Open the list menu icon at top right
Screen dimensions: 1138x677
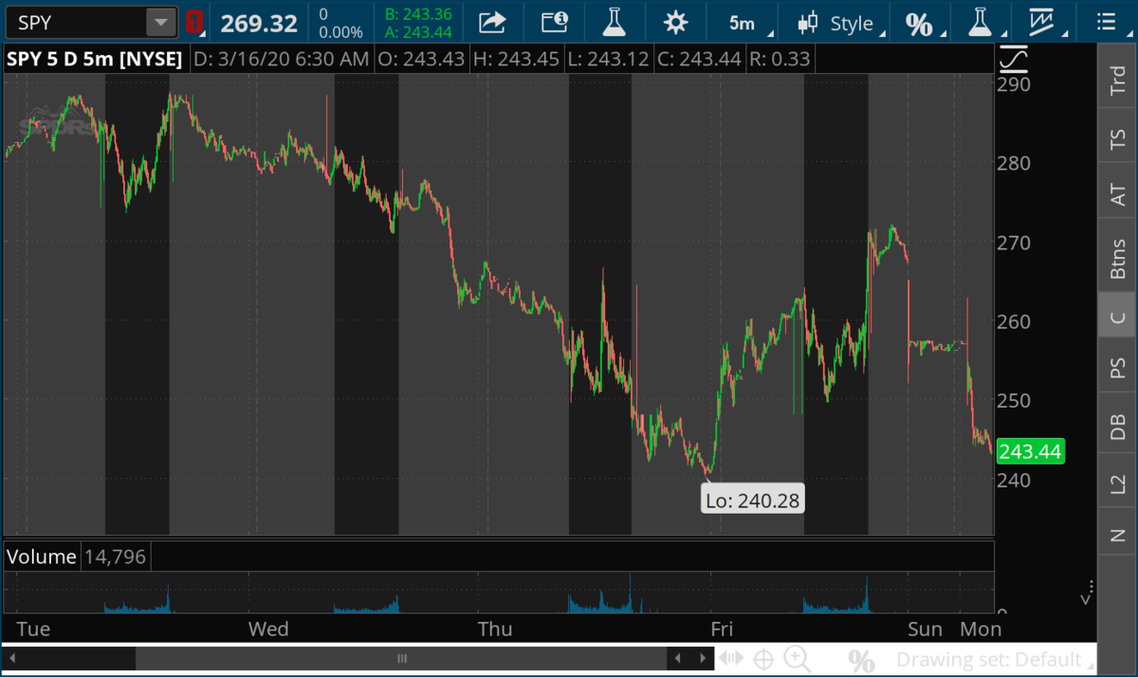click(1105, 22)
